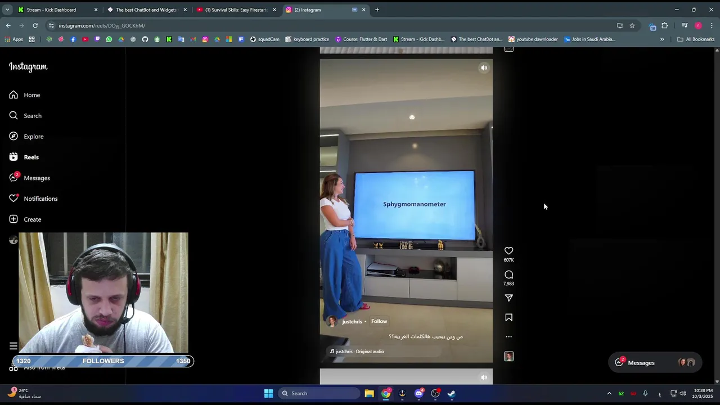View site information icon in address bar
Screen dimensions: 720x405
click(x=51, y=25)
